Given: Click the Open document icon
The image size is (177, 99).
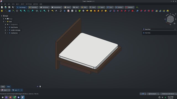Looking at the screenshot, I should click(6, 7).
